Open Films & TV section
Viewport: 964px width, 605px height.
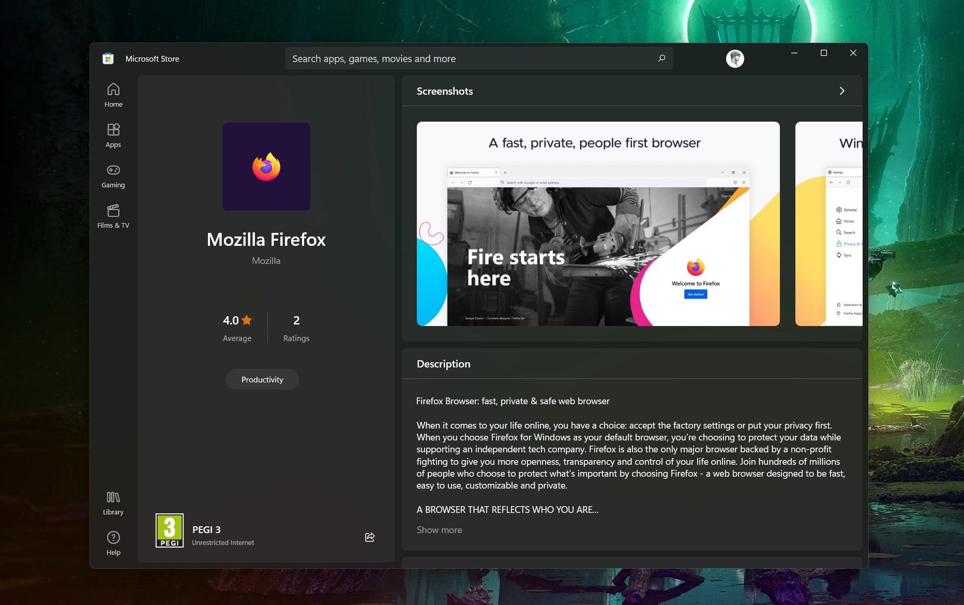[x=113, y=216]
